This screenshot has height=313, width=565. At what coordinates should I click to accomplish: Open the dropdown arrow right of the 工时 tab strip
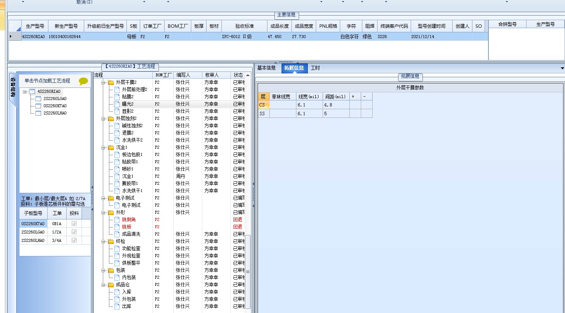point(562,68)
